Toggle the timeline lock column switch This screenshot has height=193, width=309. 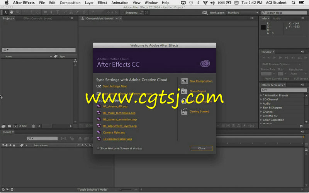coord(14,146)
